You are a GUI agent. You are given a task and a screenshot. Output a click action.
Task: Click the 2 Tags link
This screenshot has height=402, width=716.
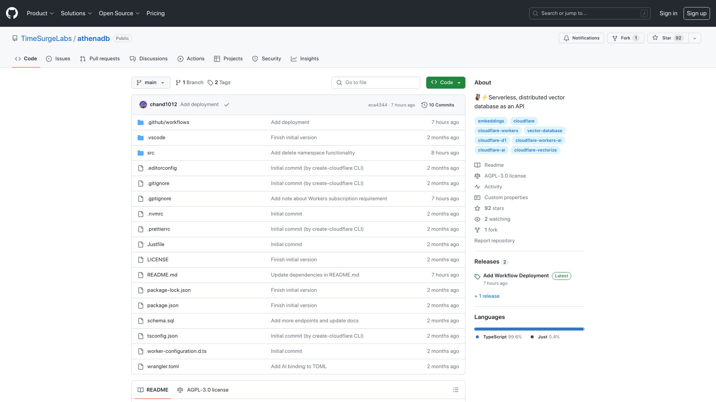[219, 83]
